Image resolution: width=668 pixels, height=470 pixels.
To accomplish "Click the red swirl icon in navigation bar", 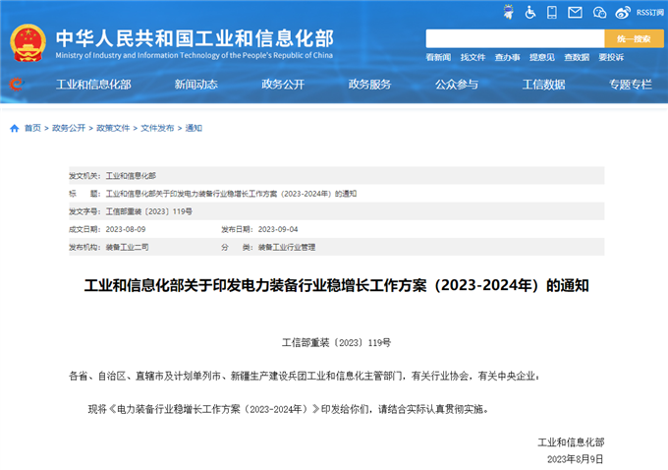I will (16, 84).
